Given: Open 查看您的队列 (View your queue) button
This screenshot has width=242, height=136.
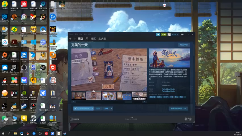Looking at the screenshot, I should (x=178, y=108).
